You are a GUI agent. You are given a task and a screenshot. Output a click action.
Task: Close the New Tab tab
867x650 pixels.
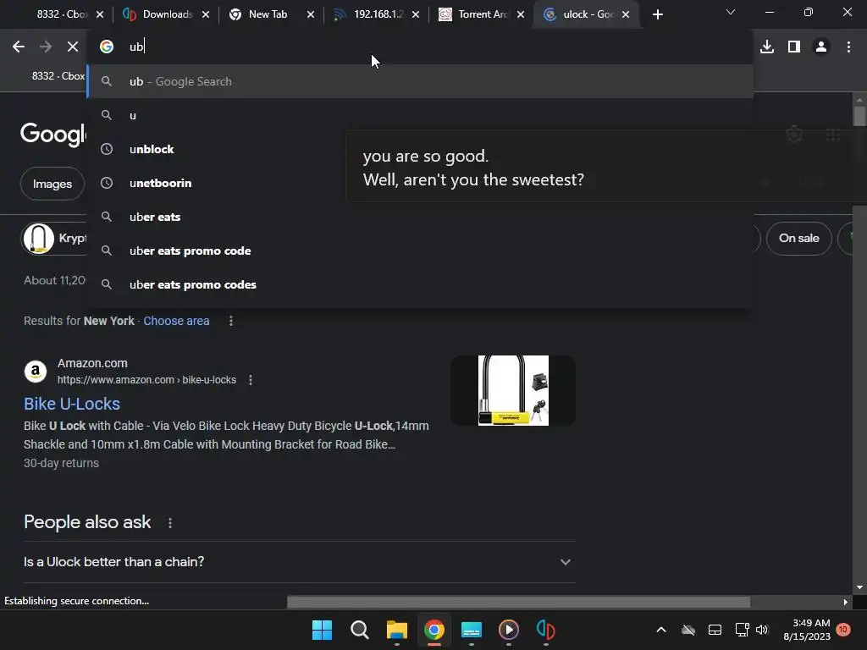tap(311, 14)
